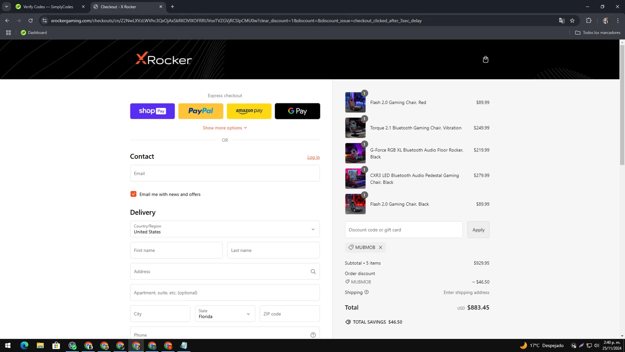Open Windows Start menu

7,345
